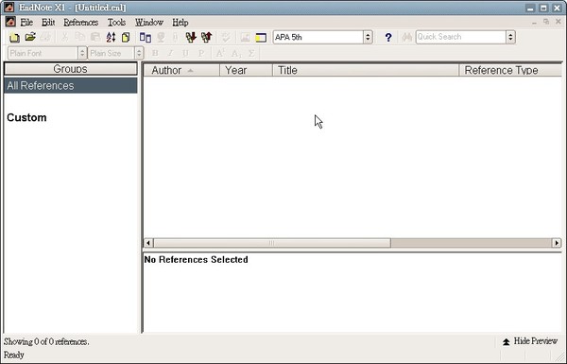Image resolution: width=567 pixels, height=364 pixels.
Task: Open the Edit menu
Action: (x=48, y=22)
